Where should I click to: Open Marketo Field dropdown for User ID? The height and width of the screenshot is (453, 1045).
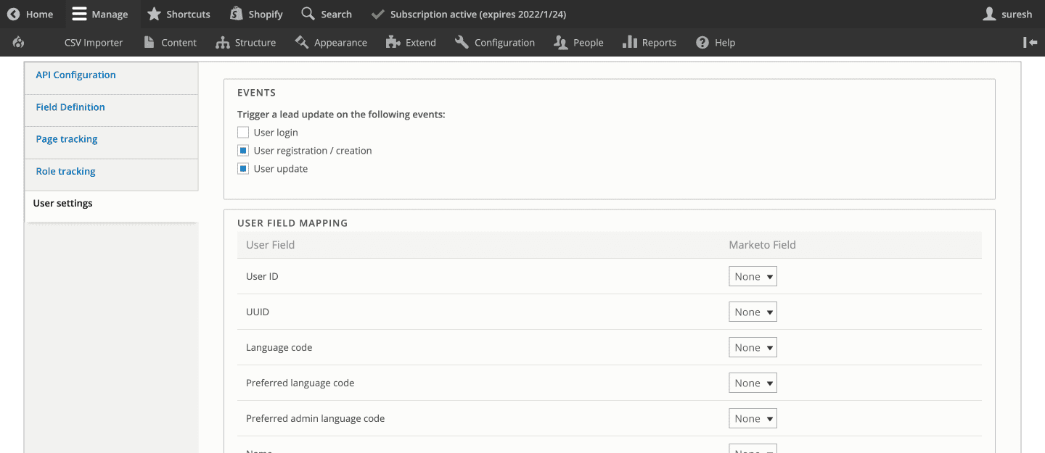coord(753,277)
